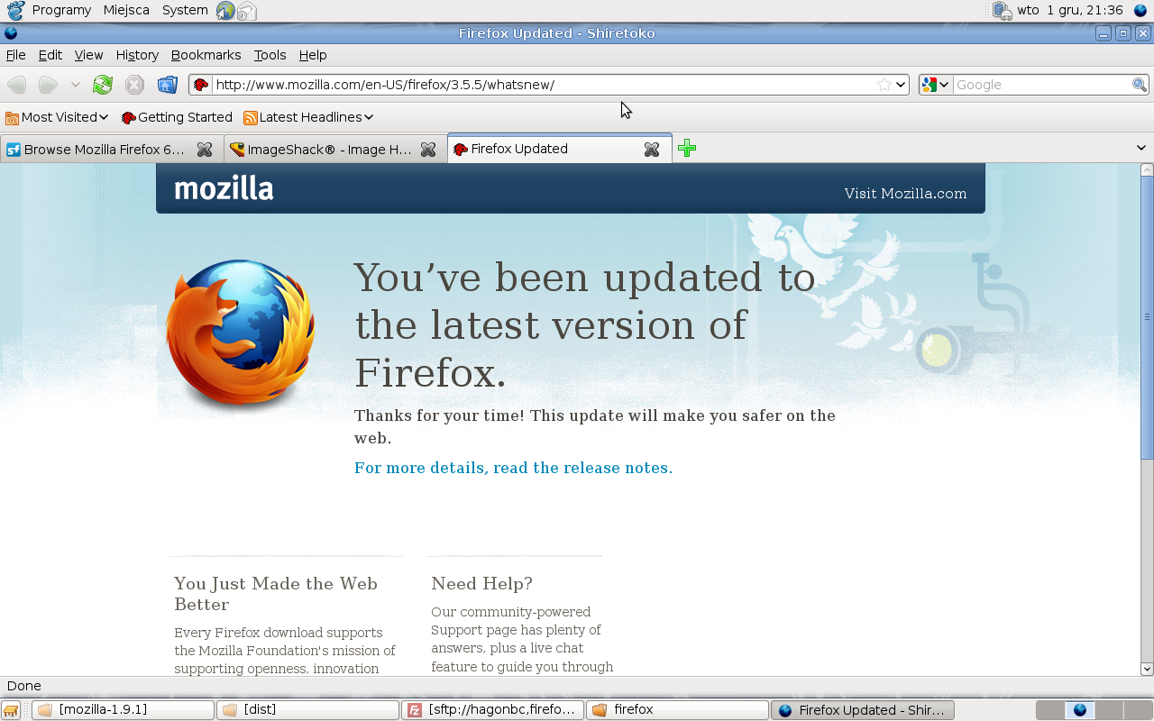Close the Firefox Updated tab
Screen dimensions: 1154x721
[x=652, y=150]
